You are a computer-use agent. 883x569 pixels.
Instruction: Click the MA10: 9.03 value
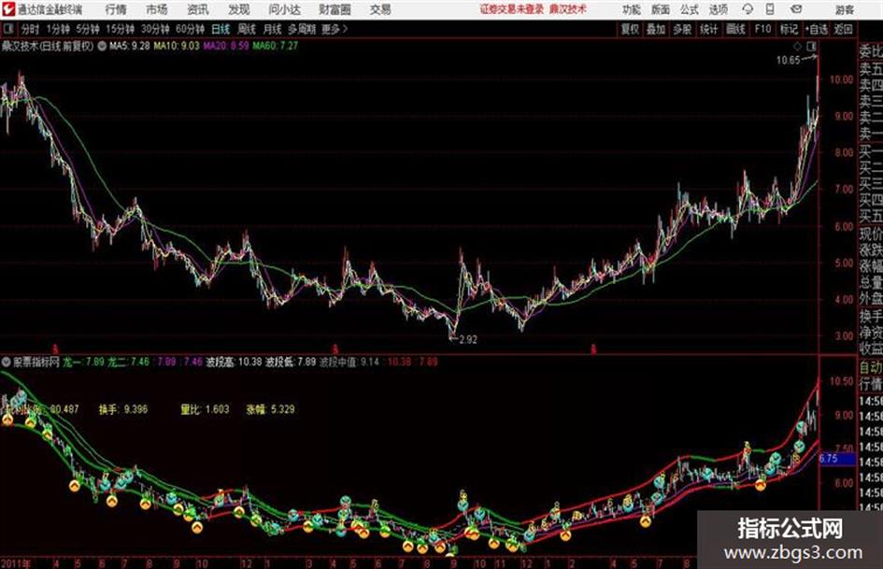[x=177, y=46]
